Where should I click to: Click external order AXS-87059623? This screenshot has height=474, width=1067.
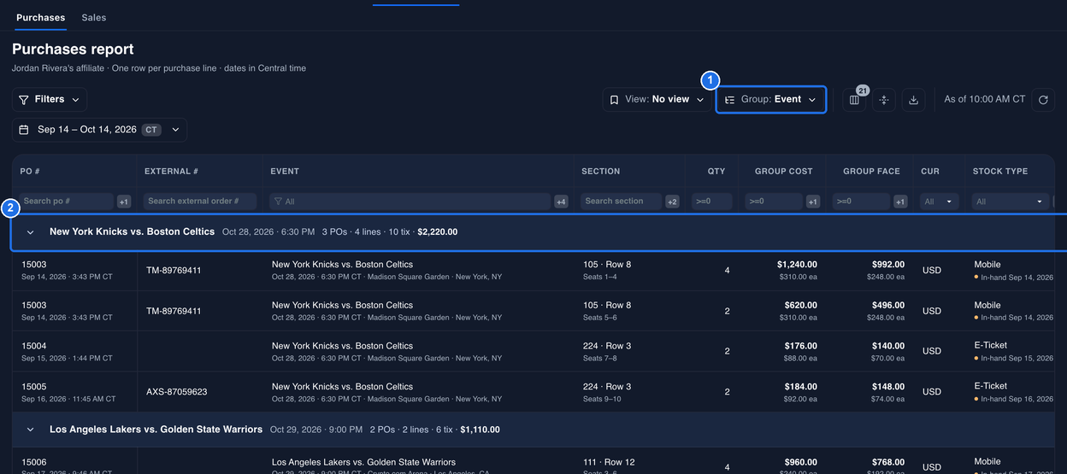176,392
